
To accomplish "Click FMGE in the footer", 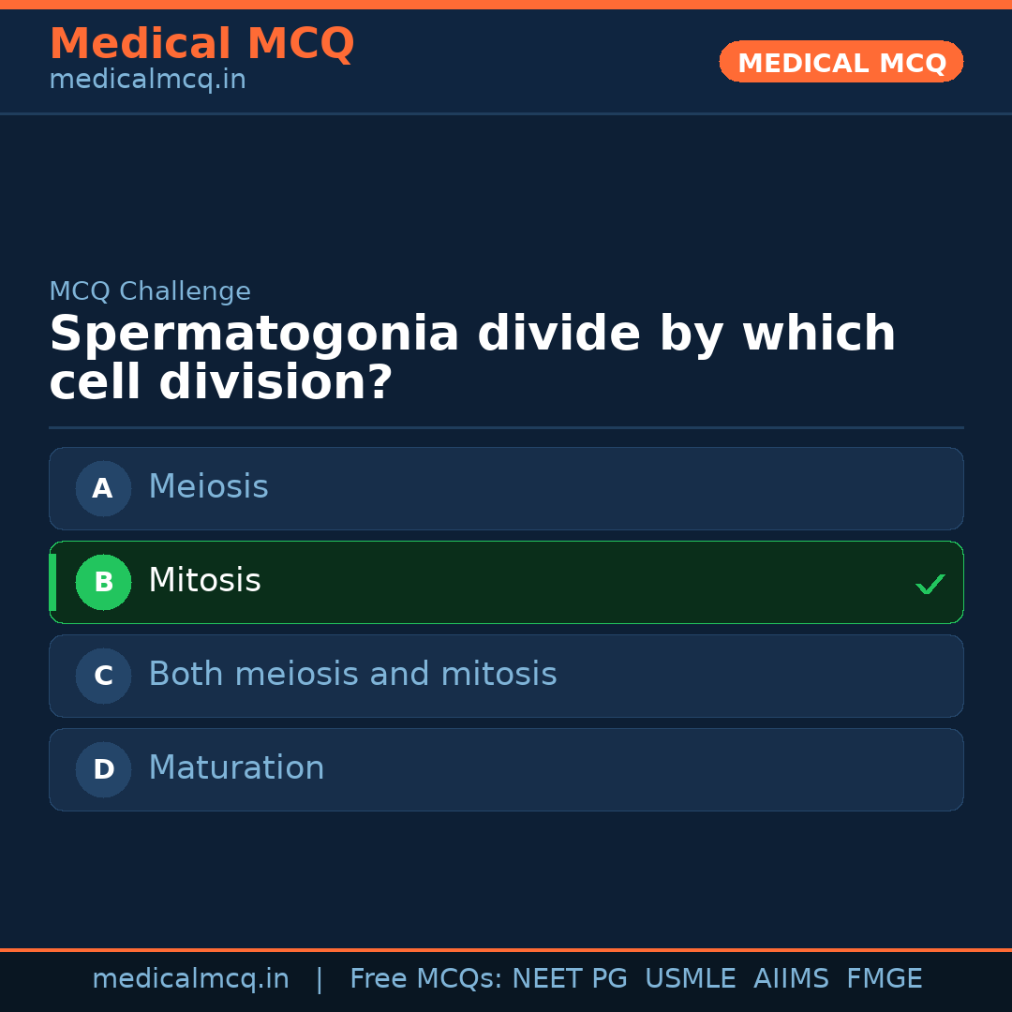I will click(x=884, y=979).
